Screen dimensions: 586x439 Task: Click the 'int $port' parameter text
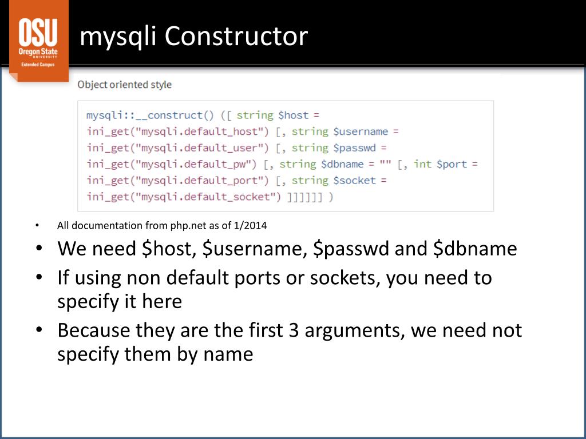pyautogui.click(x=440, y=164)
